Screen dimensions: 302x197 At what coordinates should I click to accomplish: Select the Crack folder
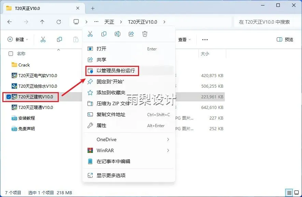click(x=21, y=65)
